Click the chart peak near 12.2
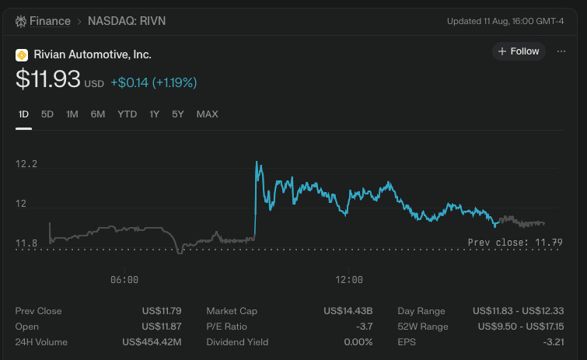The width and height of the screenshot is (587, 360). coord(257,163)
